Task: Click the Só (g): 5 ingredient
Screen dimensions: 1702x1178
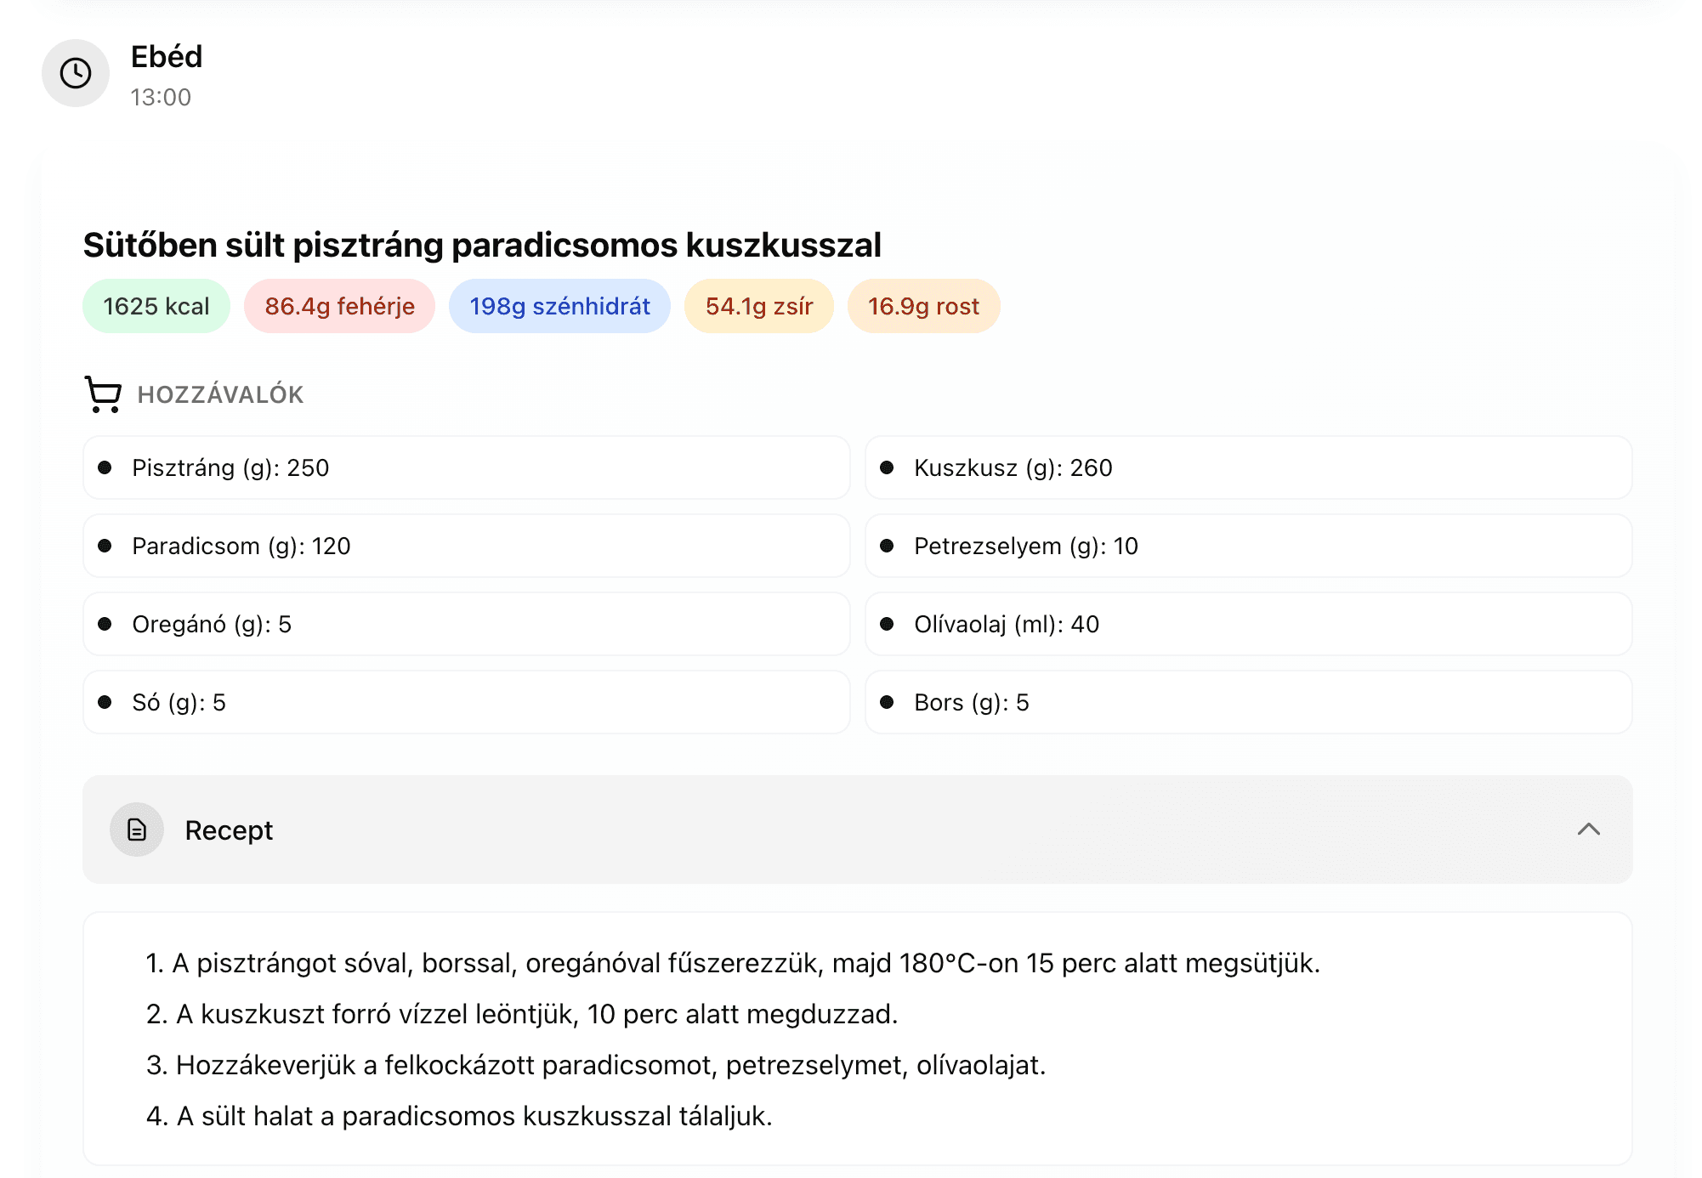Action: (x=466, y=702)
